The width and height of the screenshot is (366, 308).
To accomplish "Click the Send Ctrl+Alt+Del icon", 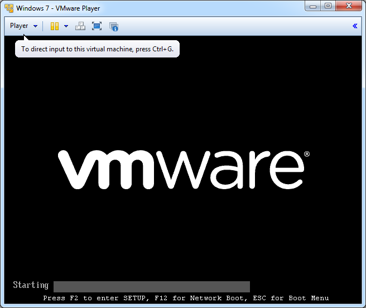I will pyautogui.click(x=80, y=26).
